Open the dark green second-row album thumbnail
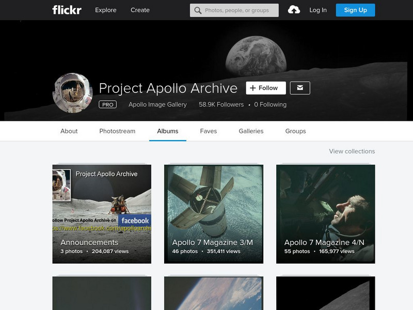This screenshot has width=413, height=310. pos(102,293)
